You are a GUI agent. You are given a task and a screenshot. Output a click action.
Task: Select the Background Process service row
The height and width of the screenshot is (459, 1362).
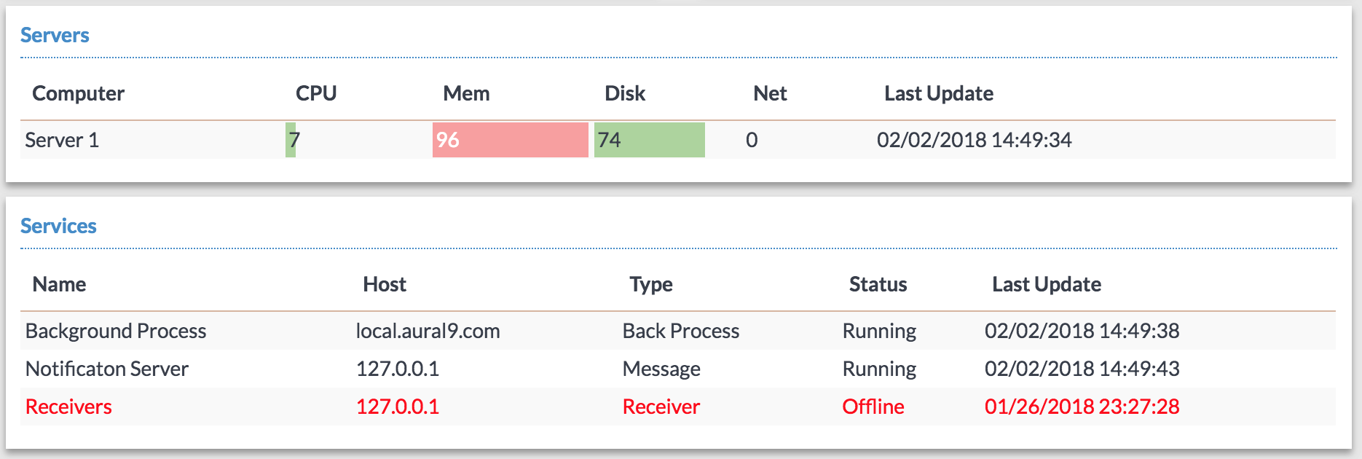(x=116, y=331)
